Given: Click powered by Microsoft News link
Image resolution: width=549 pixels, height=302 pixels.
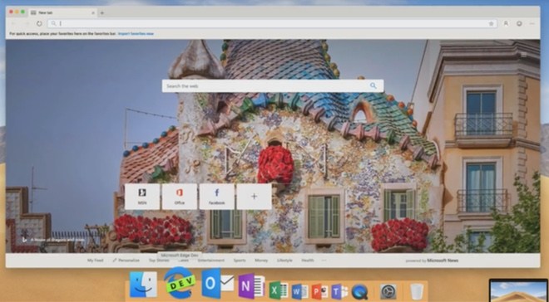Looking at the screenshot, I should point(432,261).
